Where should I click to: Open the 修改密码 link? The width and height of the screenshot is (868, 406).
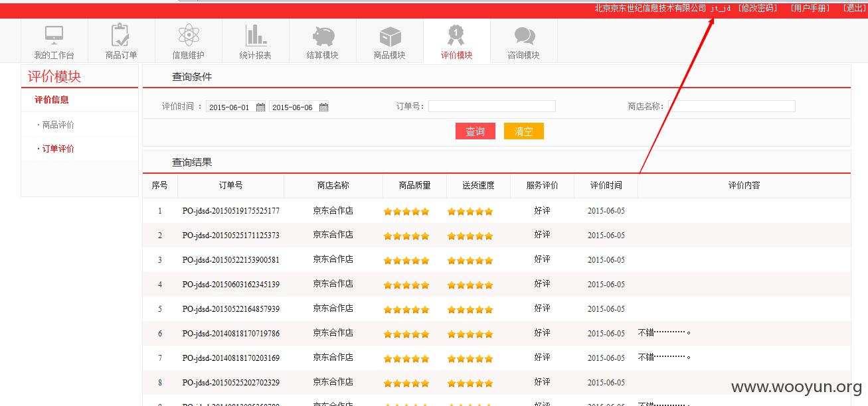pyautogui.click(x=758, y=8)
